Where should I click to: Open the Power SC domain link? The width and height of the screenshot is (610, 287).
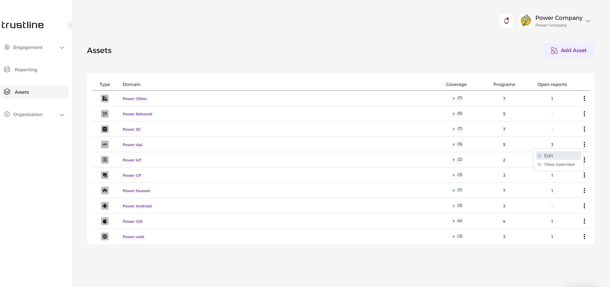132,129
